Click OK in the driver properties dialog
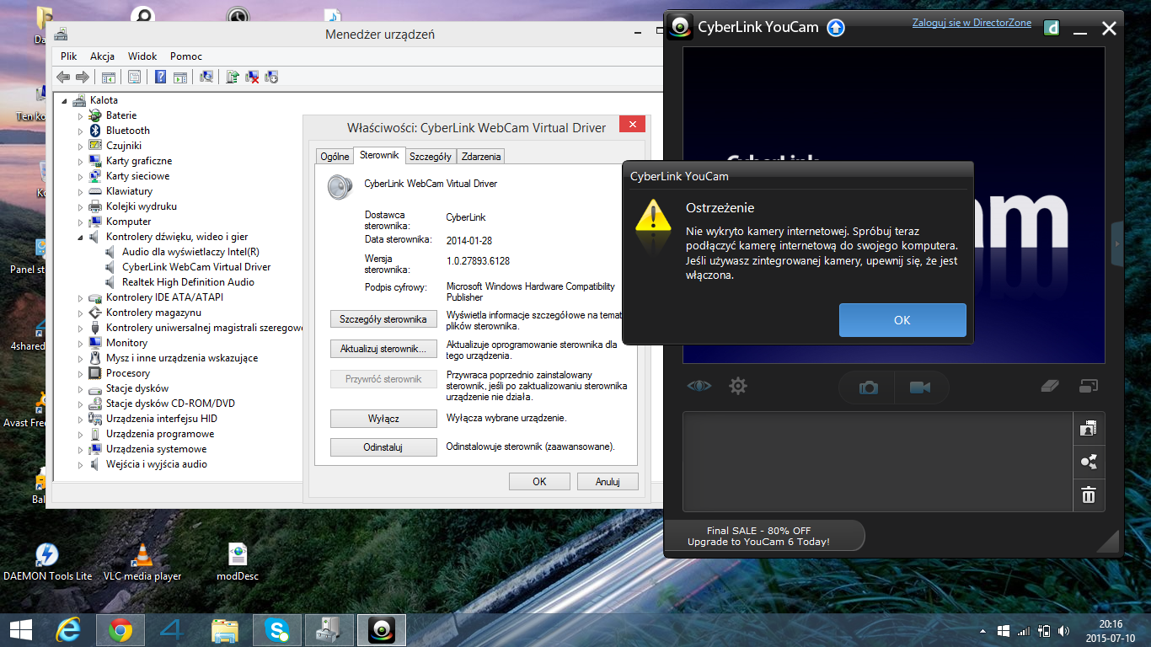 pos(539,482)
